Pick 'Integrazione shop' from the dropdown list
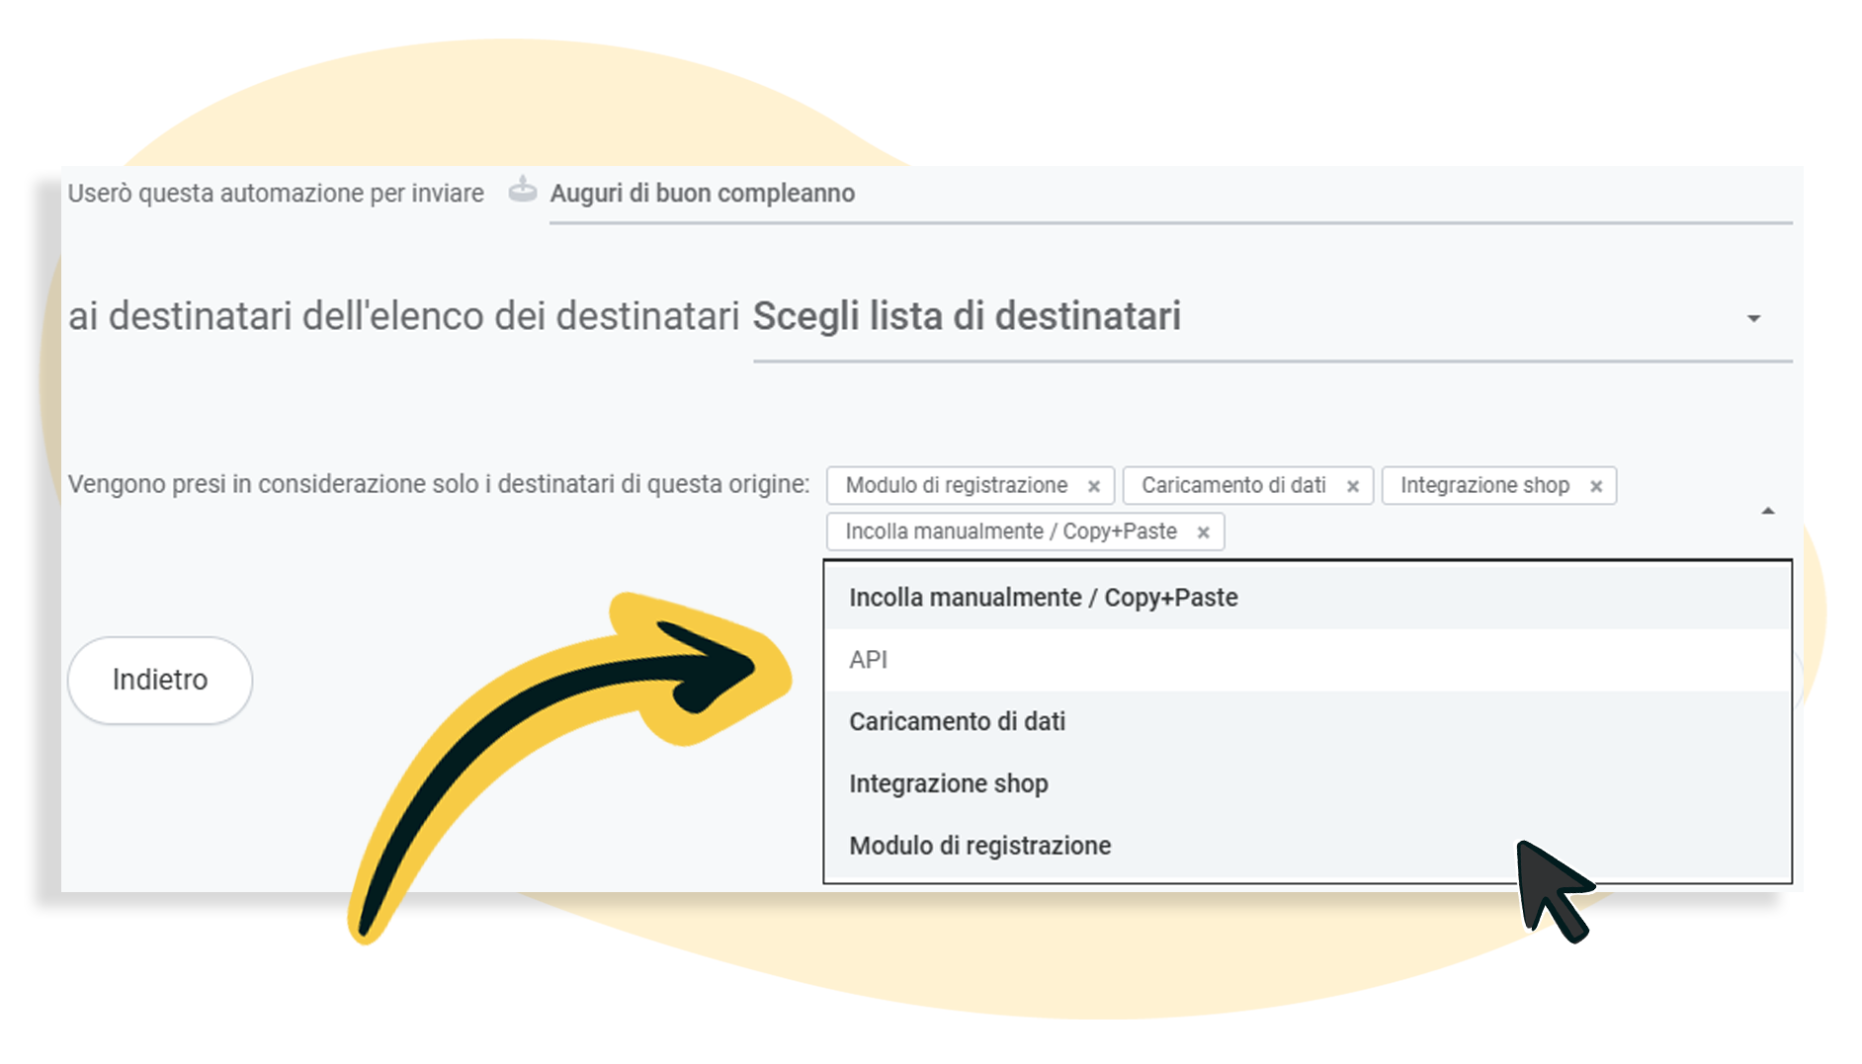Viewport: 1862px width, 1064px height. pos(948,784)
